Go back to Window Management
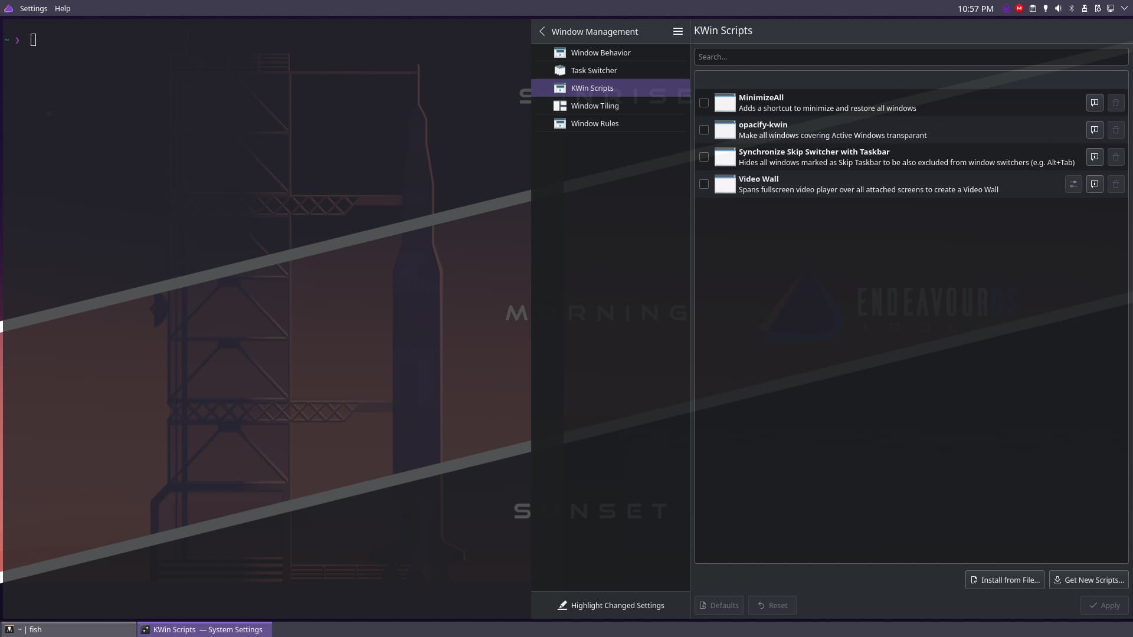The height and width of the screenshot is (637, 1133). (x=542, y=31)
